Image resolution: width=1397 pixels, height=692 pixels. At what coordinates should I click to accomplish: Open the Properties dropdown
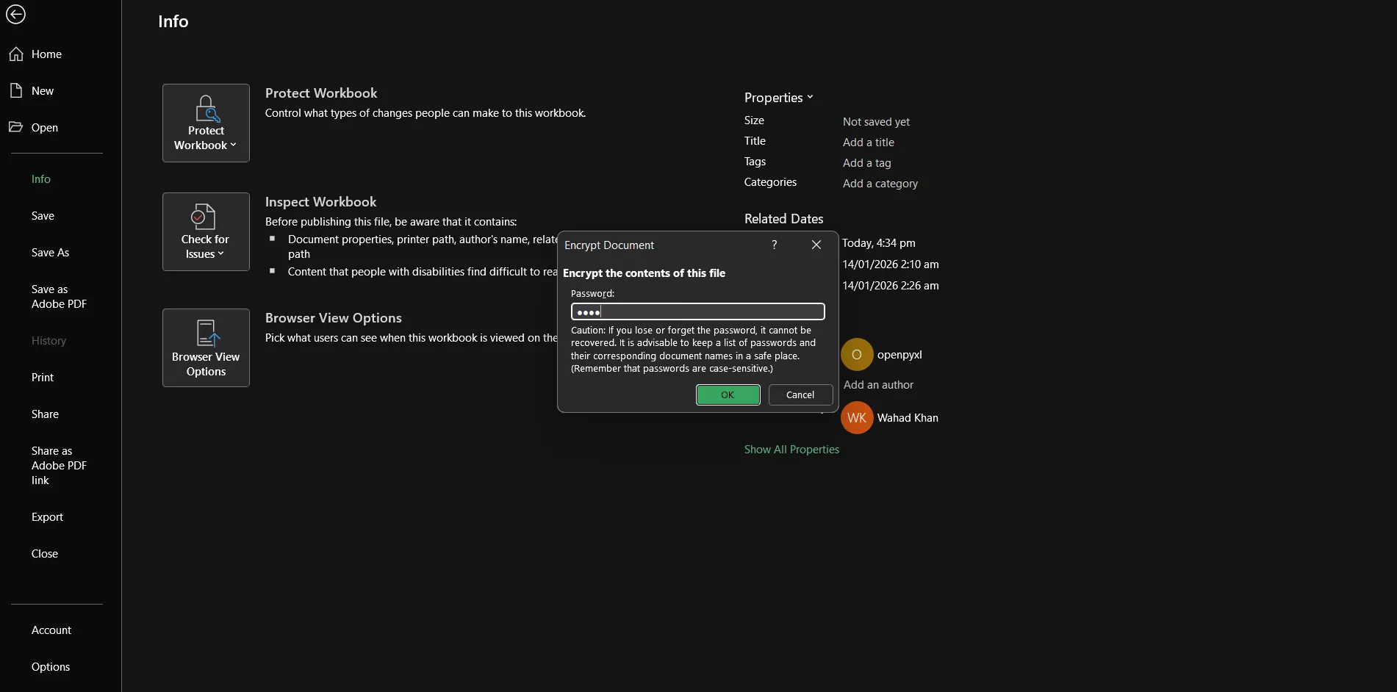778,96
